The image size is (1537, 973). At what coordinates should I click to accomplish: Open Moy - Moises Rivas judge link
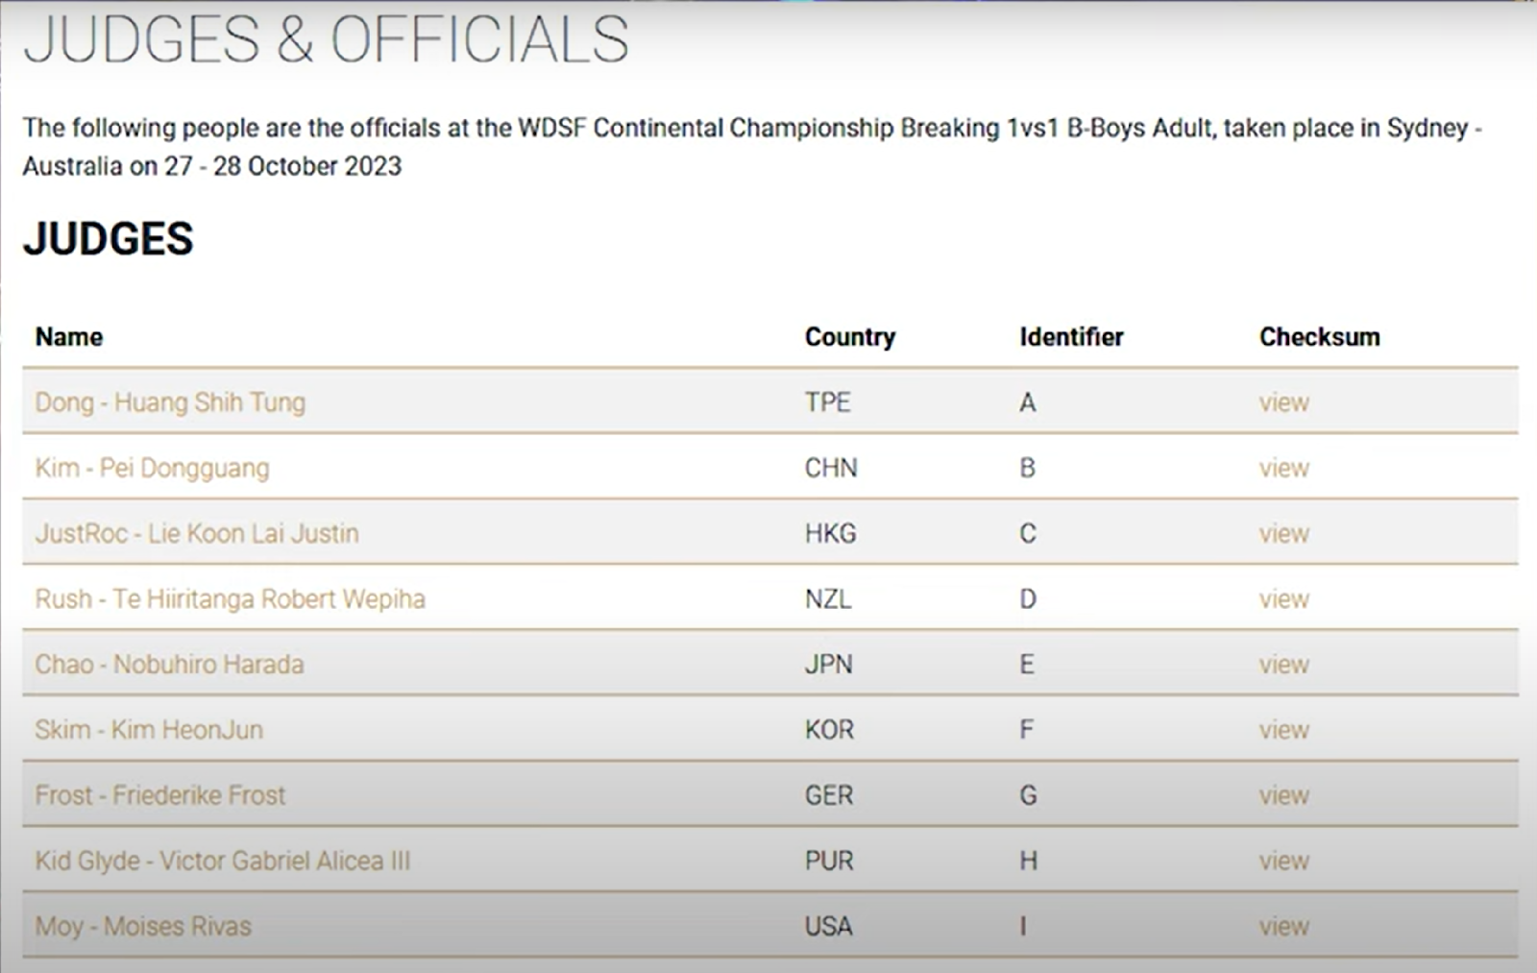click(x=143, y=926)
